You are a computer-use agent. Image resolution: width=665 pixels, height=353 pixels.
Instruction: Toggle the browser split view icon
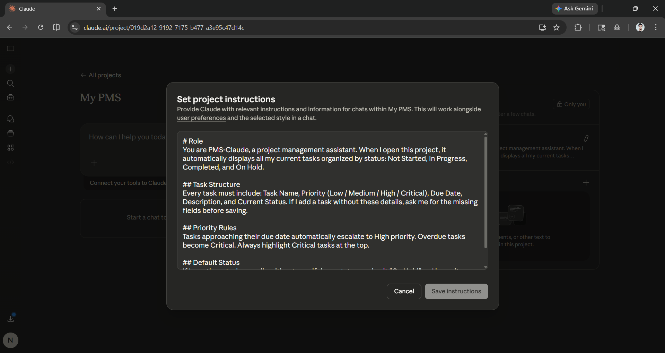[x=56, y=27]
